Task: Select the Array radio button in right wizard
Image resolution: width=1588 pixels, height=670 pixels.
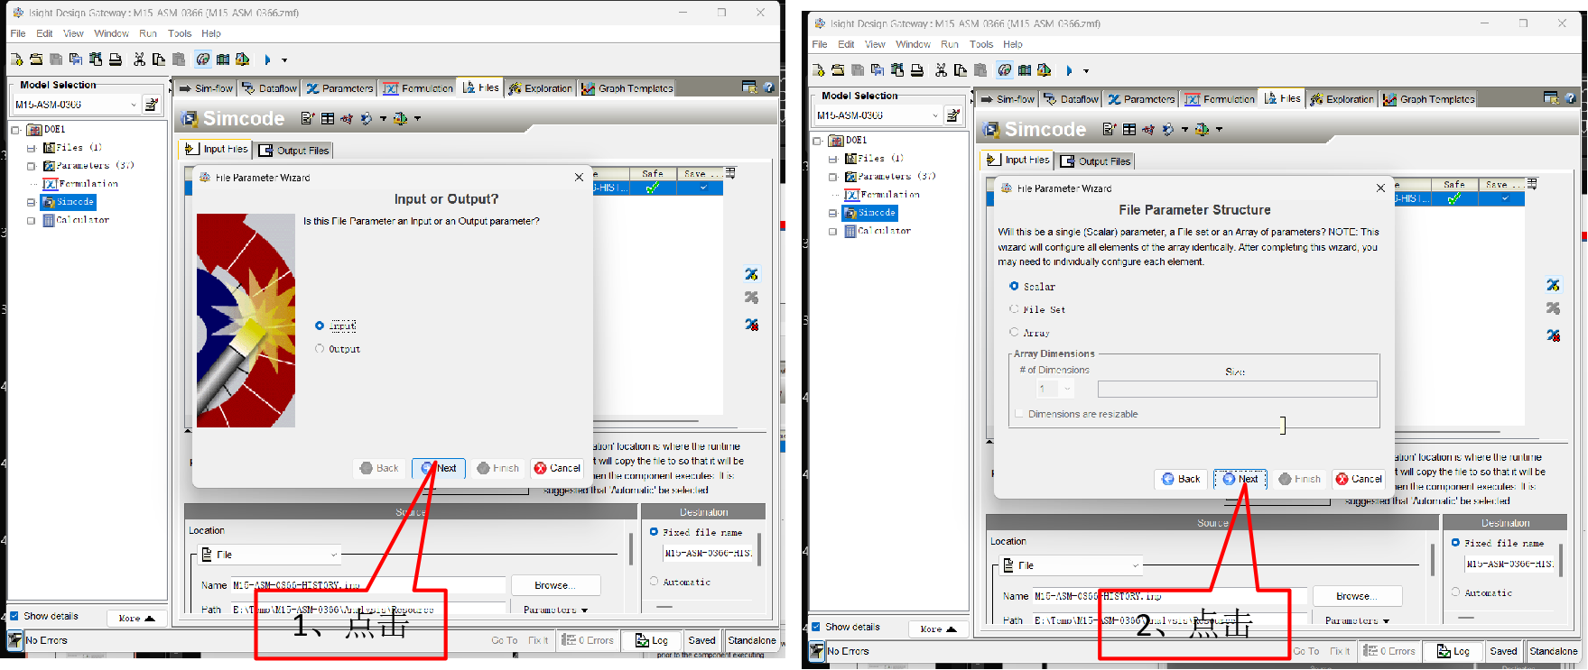Action: [x=1014, y=333]
